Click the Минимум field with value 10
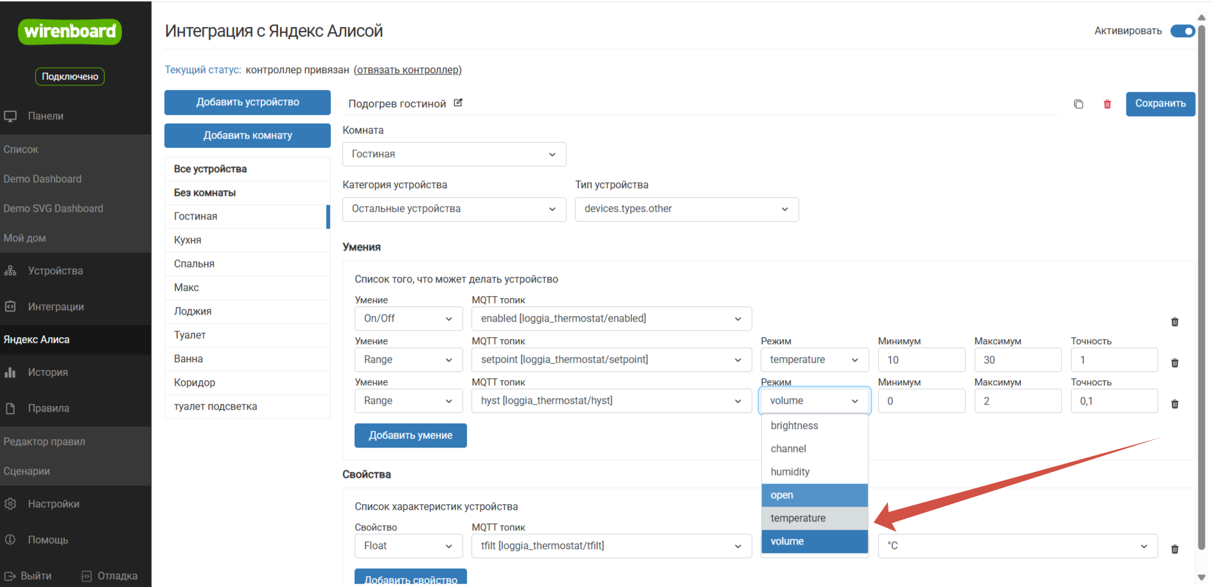This screenshot has height=587, width=1213. 921,360
